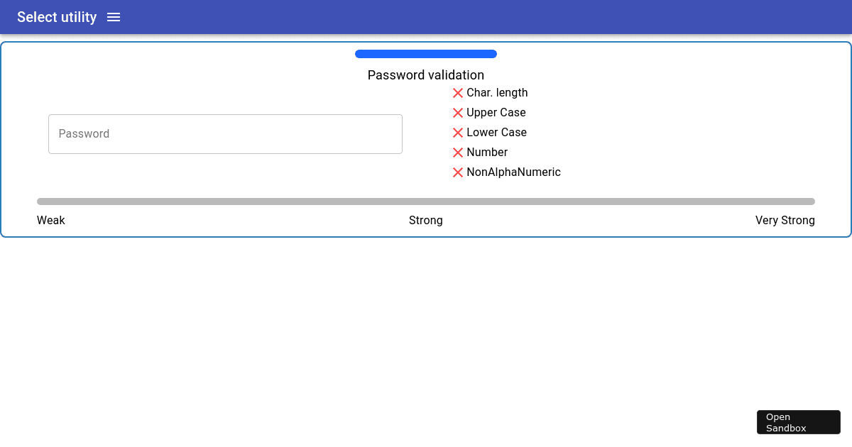Select the Number validation label
This screenshot has height=447, width=852.
pyautogui.click(x=487, y=152)
